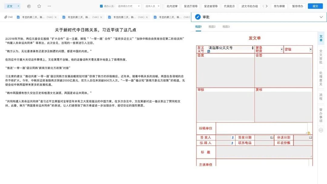Click the round link icon in right sidebar
Screen dimensions: 327x184
tap(321, 130)
